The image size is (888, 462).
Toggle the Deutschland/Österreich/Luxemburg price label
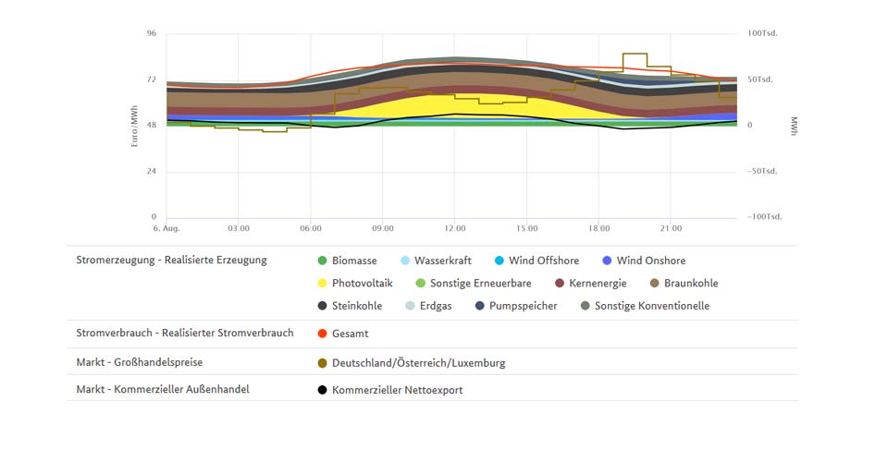click(418, 363)
